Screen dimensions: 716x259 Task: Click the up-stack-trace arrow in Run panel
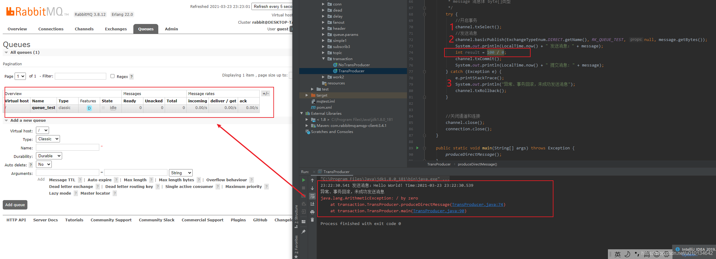coord(312,180)
